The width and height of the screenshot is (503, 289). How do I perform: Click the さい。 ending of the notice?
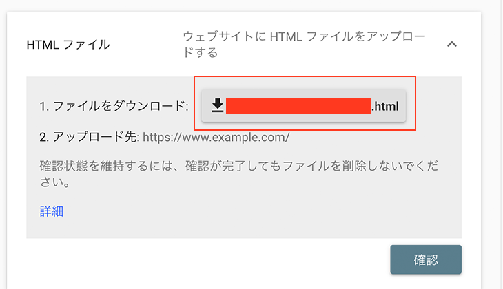[x=55, y=182]
